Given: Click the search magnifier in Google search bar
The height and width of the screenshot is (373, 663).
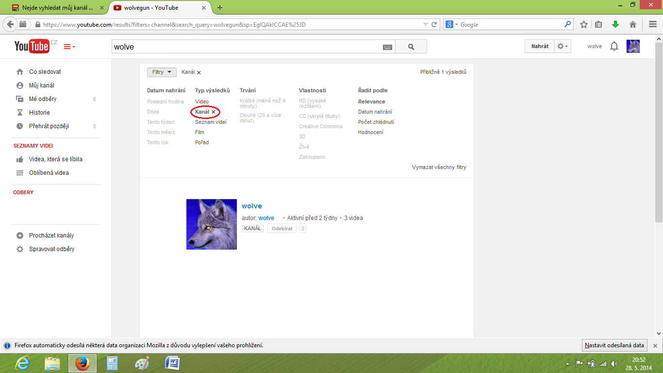Looking at the screenshot, I should tap(568, 24).
